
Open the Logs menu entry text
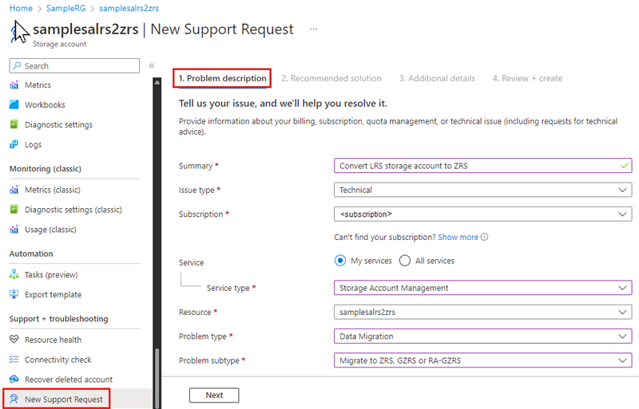point(33,144)
